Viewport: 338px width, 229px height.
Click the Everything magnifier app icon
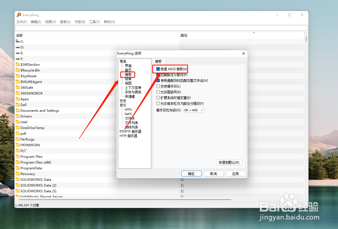19,15
